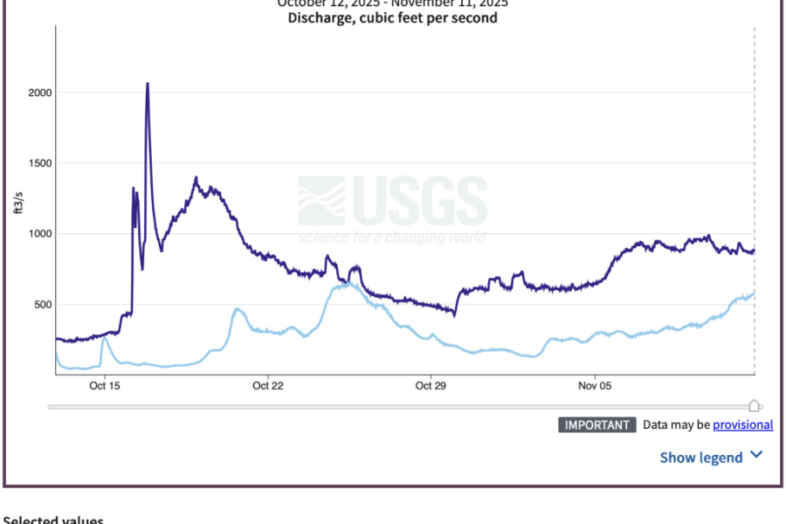Click the Show legend text

coord(700,458)
